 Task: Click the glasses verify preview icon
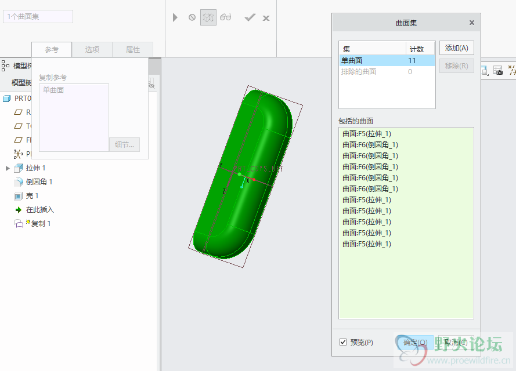tap(225, 17)
